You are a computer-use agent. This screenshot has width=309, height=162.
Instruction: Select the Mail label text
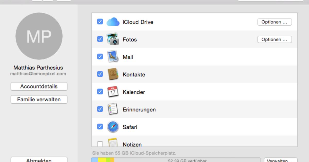coord(128,57)
